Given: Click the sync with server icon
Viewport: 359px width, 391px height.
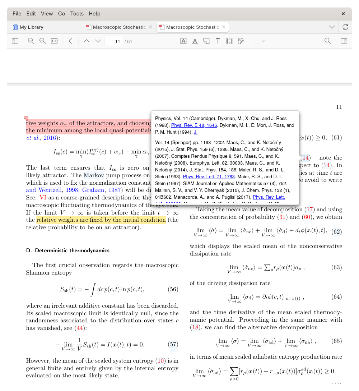Looking at the screenshot, I should tap(345, 27).
